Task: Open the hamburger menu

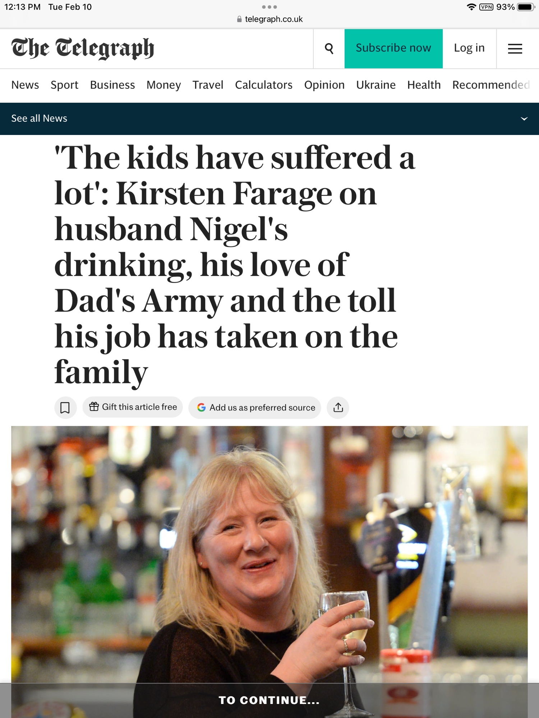Action: click(x=515, y=48)
